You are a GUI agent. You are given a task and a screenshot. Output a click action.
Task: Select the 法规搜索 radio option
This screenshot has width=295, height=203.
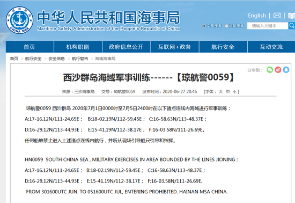[x=226, y=26]
